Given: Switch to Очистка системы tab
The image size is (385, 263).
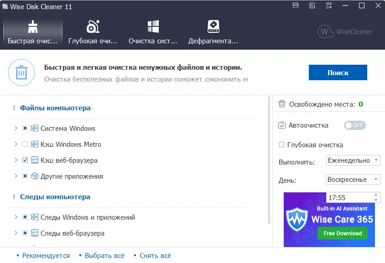Looking at the screenshot, I should [153, 31].
